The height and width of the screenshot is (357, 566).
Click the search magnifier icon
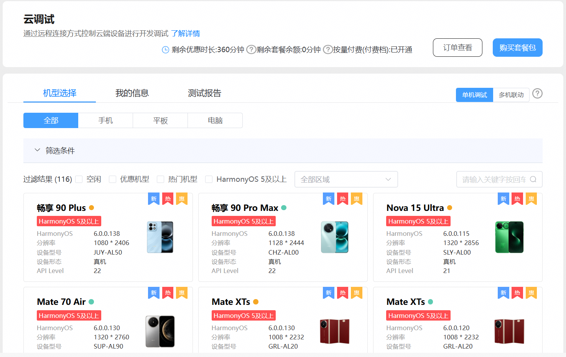click(x=533, y=179)
